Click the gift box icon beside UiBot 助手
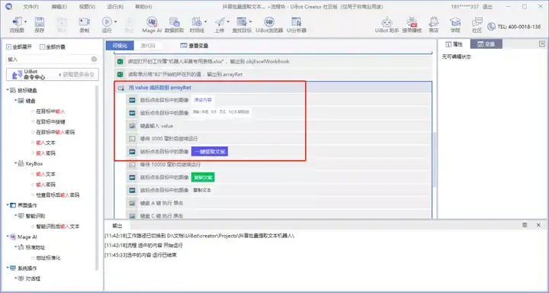Screen dimensions: 549x293 coord(412,21)
